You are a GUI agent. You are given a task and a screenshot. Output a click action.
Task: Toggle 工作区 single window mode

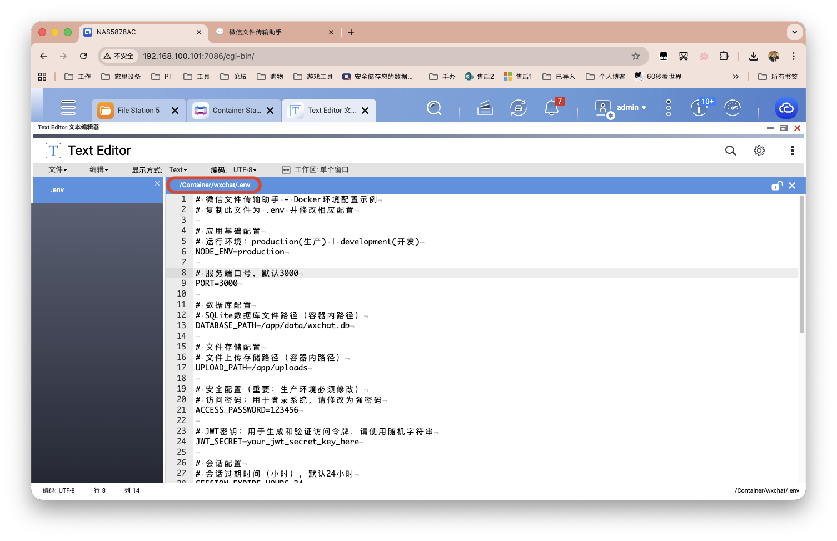315,169
